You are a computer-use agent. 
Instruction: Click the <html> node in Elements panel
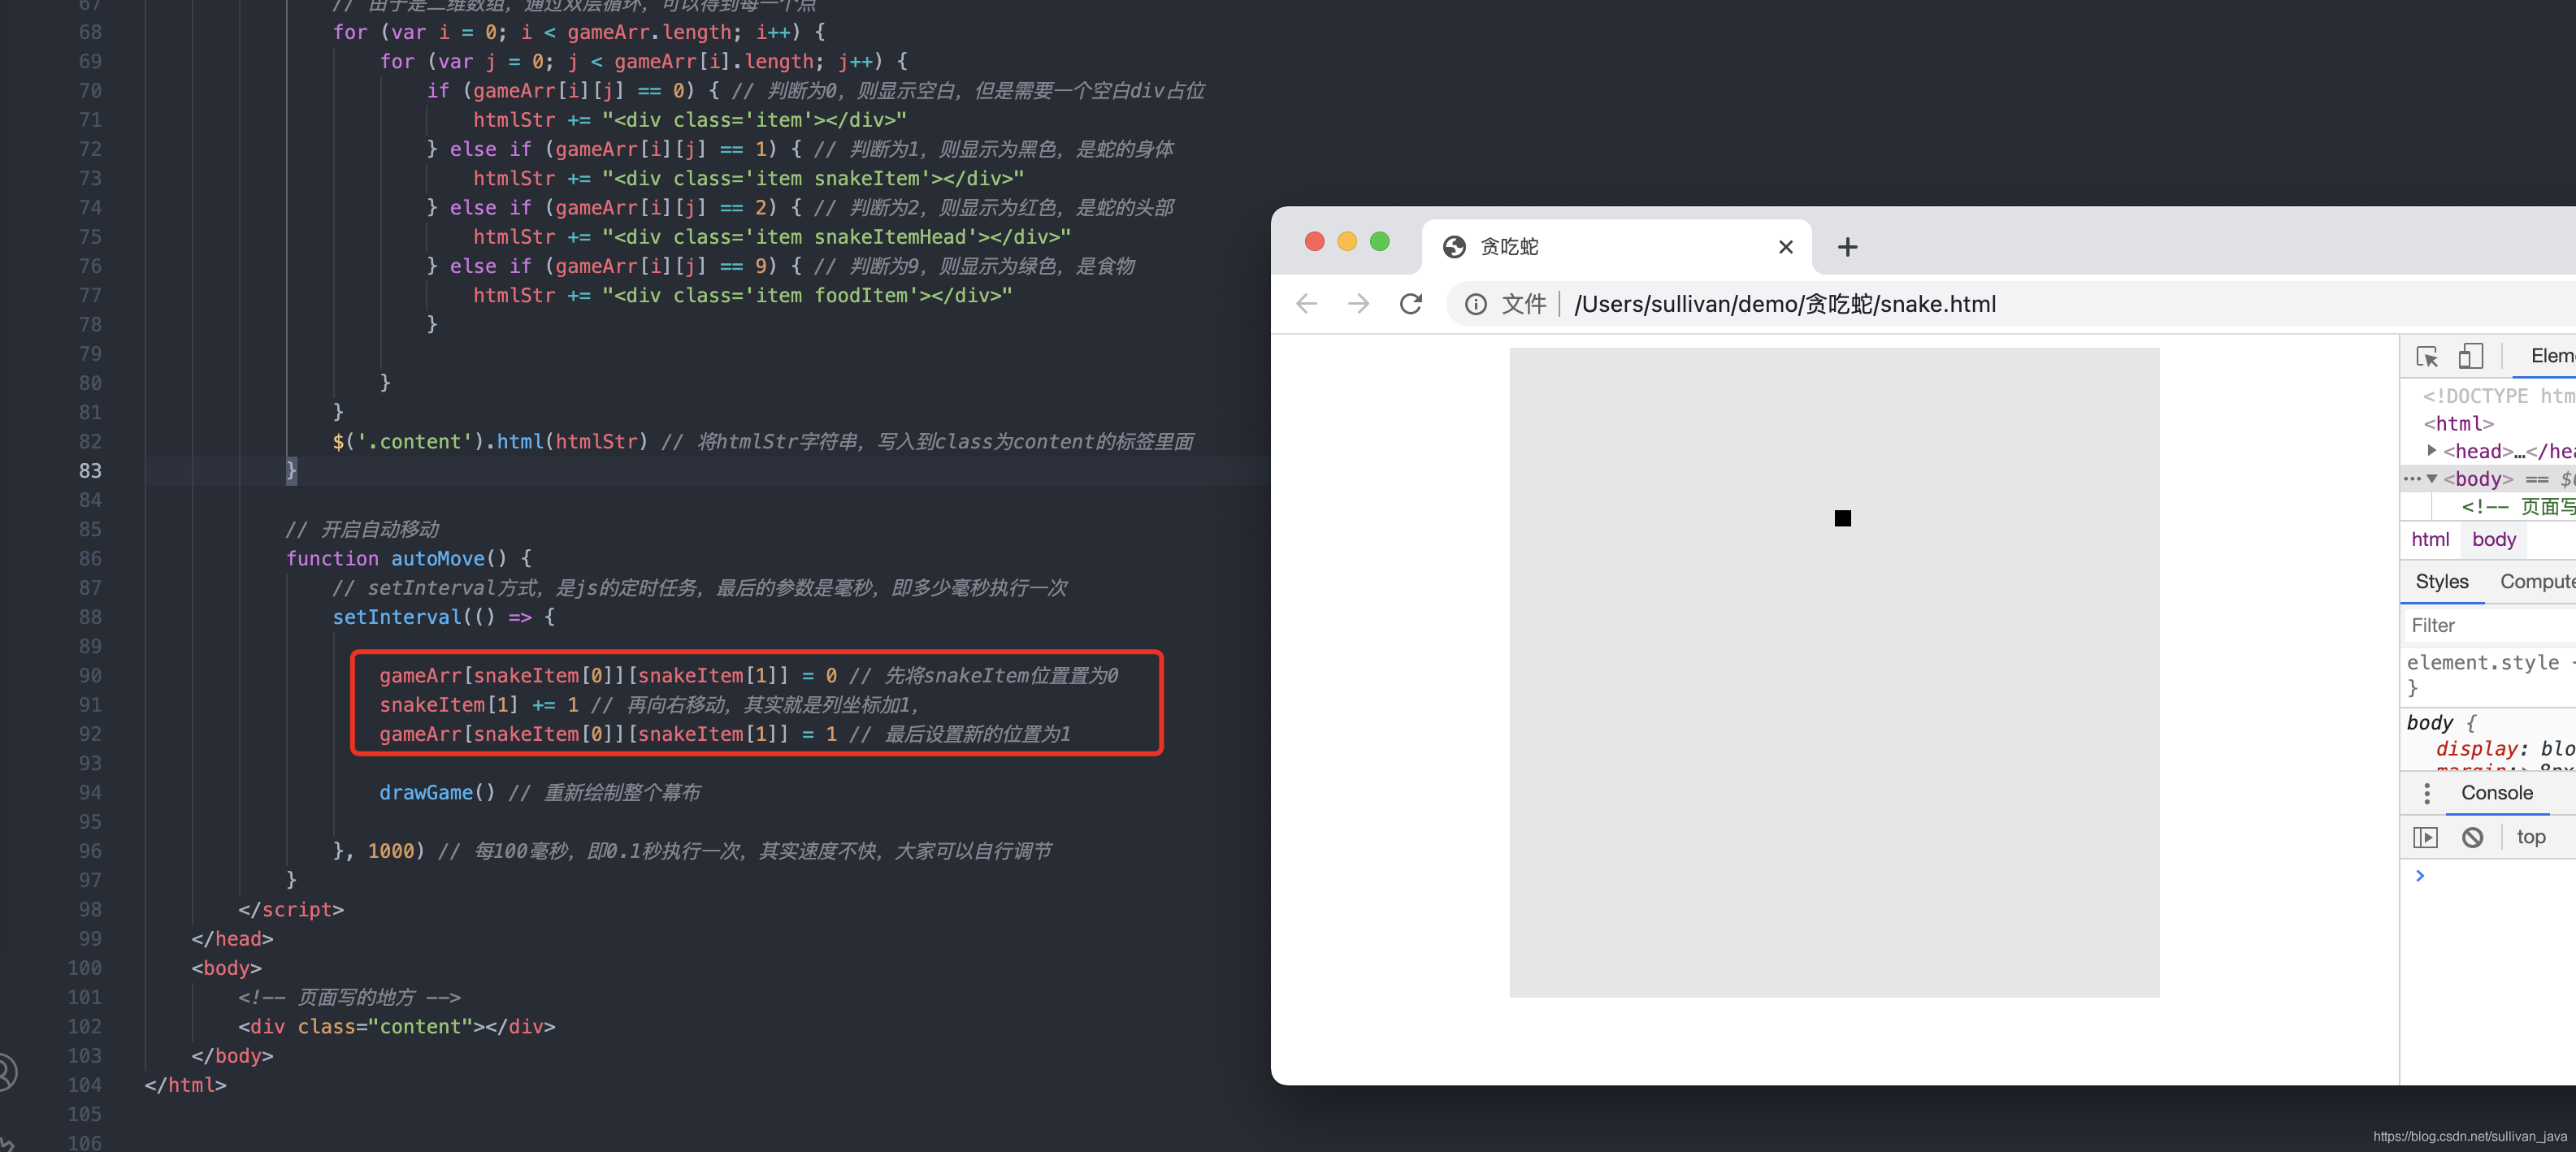point(2458,424)
